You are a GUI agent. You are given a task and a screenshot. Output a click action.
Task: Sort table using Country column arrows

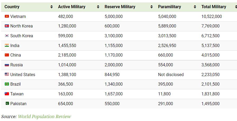coord(52,7)
